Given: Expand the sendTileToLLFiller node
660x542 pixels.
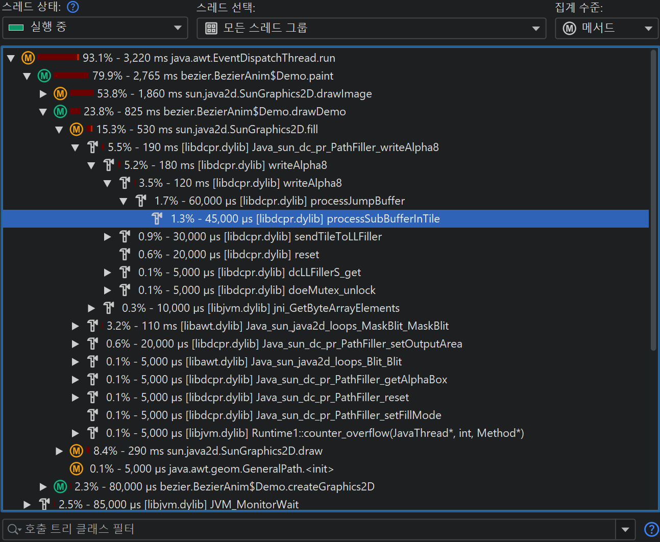Looking at the screenshot, I should [108, 237].
